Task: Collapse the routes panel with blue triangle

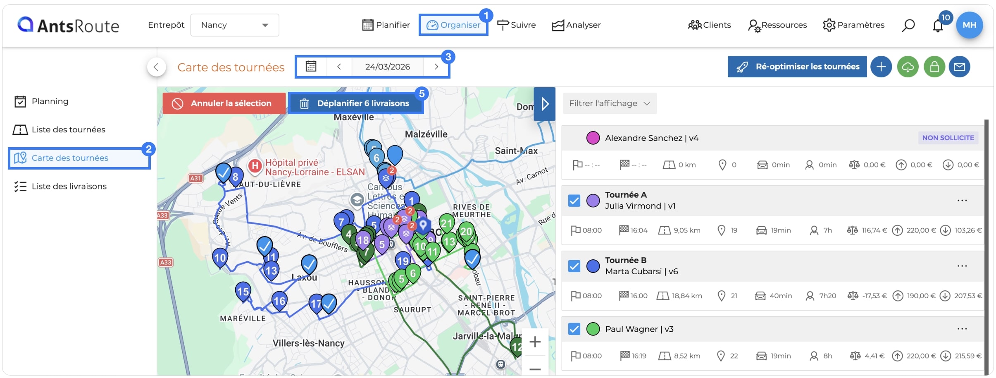Action: pos(545,104)
